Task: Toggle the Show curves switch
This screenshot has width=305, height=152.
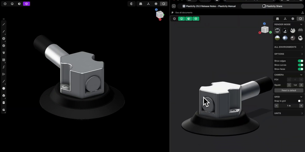Action: [x=300, y=65]
